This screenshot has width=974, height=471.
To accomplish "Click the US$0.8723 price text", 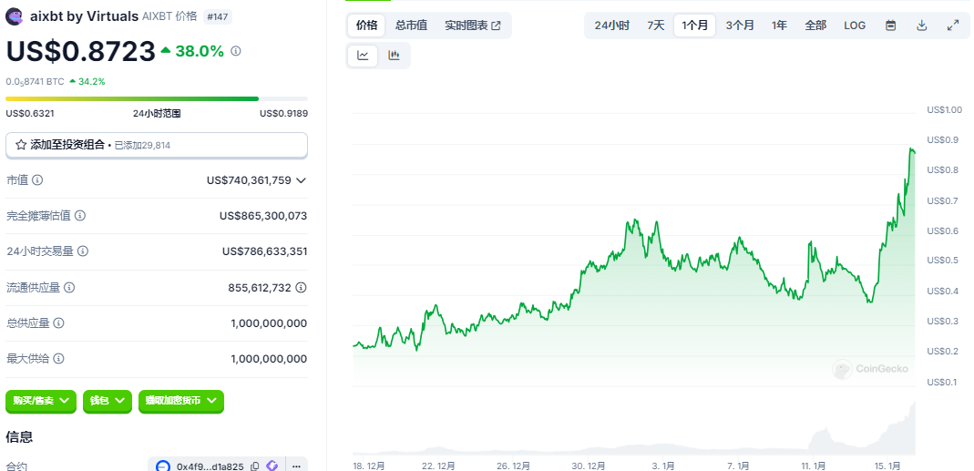I will coord(81,52).
